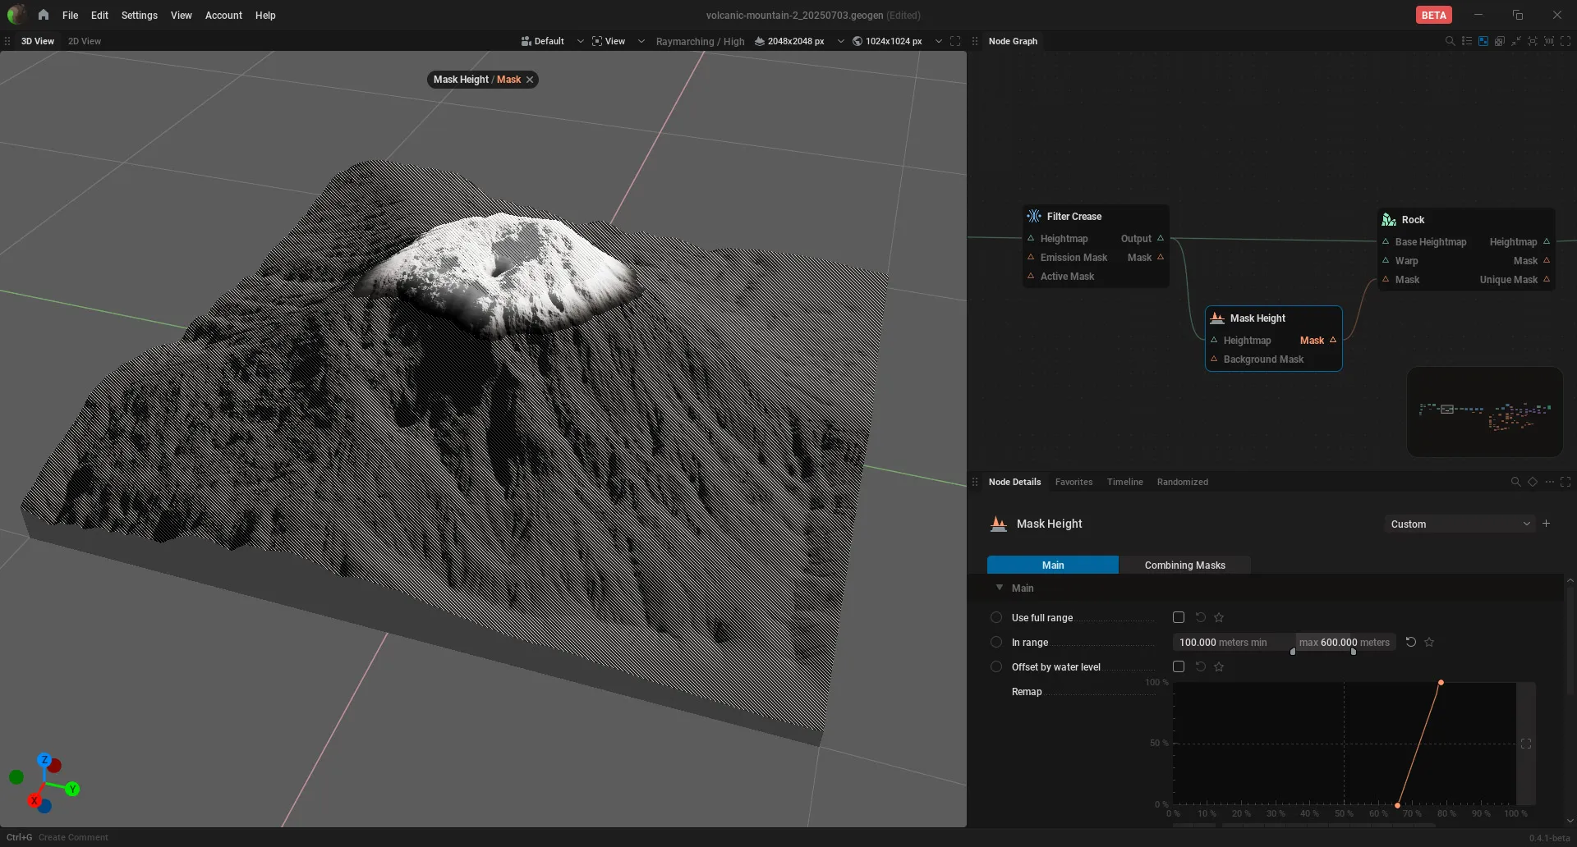Click the add preset plus icon

1546,524
